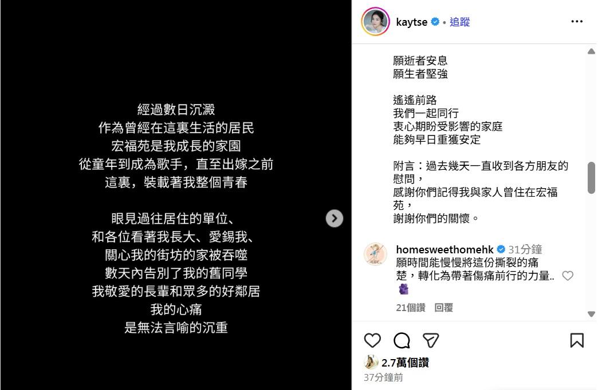Click homesweethomehk's avatar thumbnail
Screen dimensions: 598x390
click(375, 254)
